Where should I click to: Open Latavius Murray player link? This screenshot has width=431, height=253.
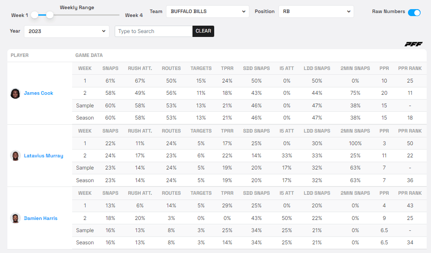pos(43,156)
